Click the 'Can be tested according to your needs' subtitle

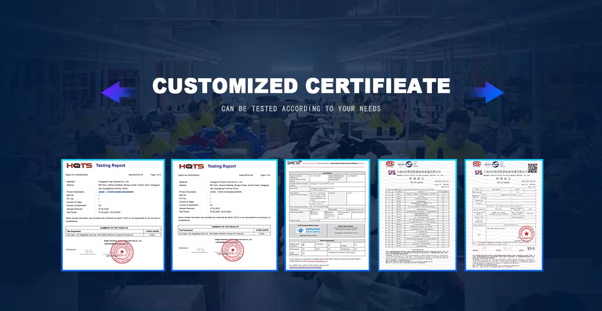coord(301,109)
